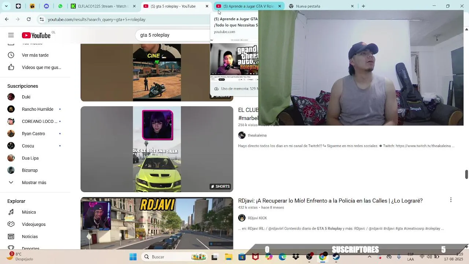
Task: Open the volume control in system tray
Action: 430,257
